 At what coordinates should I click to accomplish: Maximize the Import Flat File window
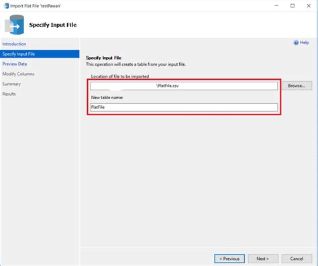(x=293, y=6)
